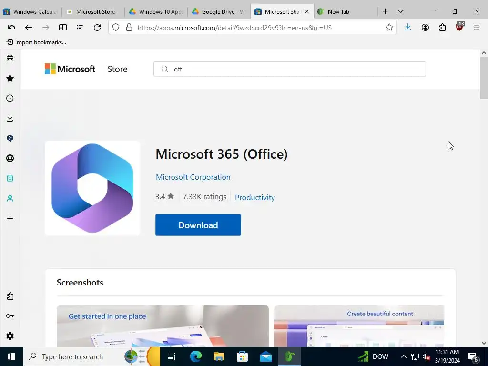Open the add-ons puzzle icon in sidebar
The width and height of the screenshot is (488, 366).
(x=10, y=296)
